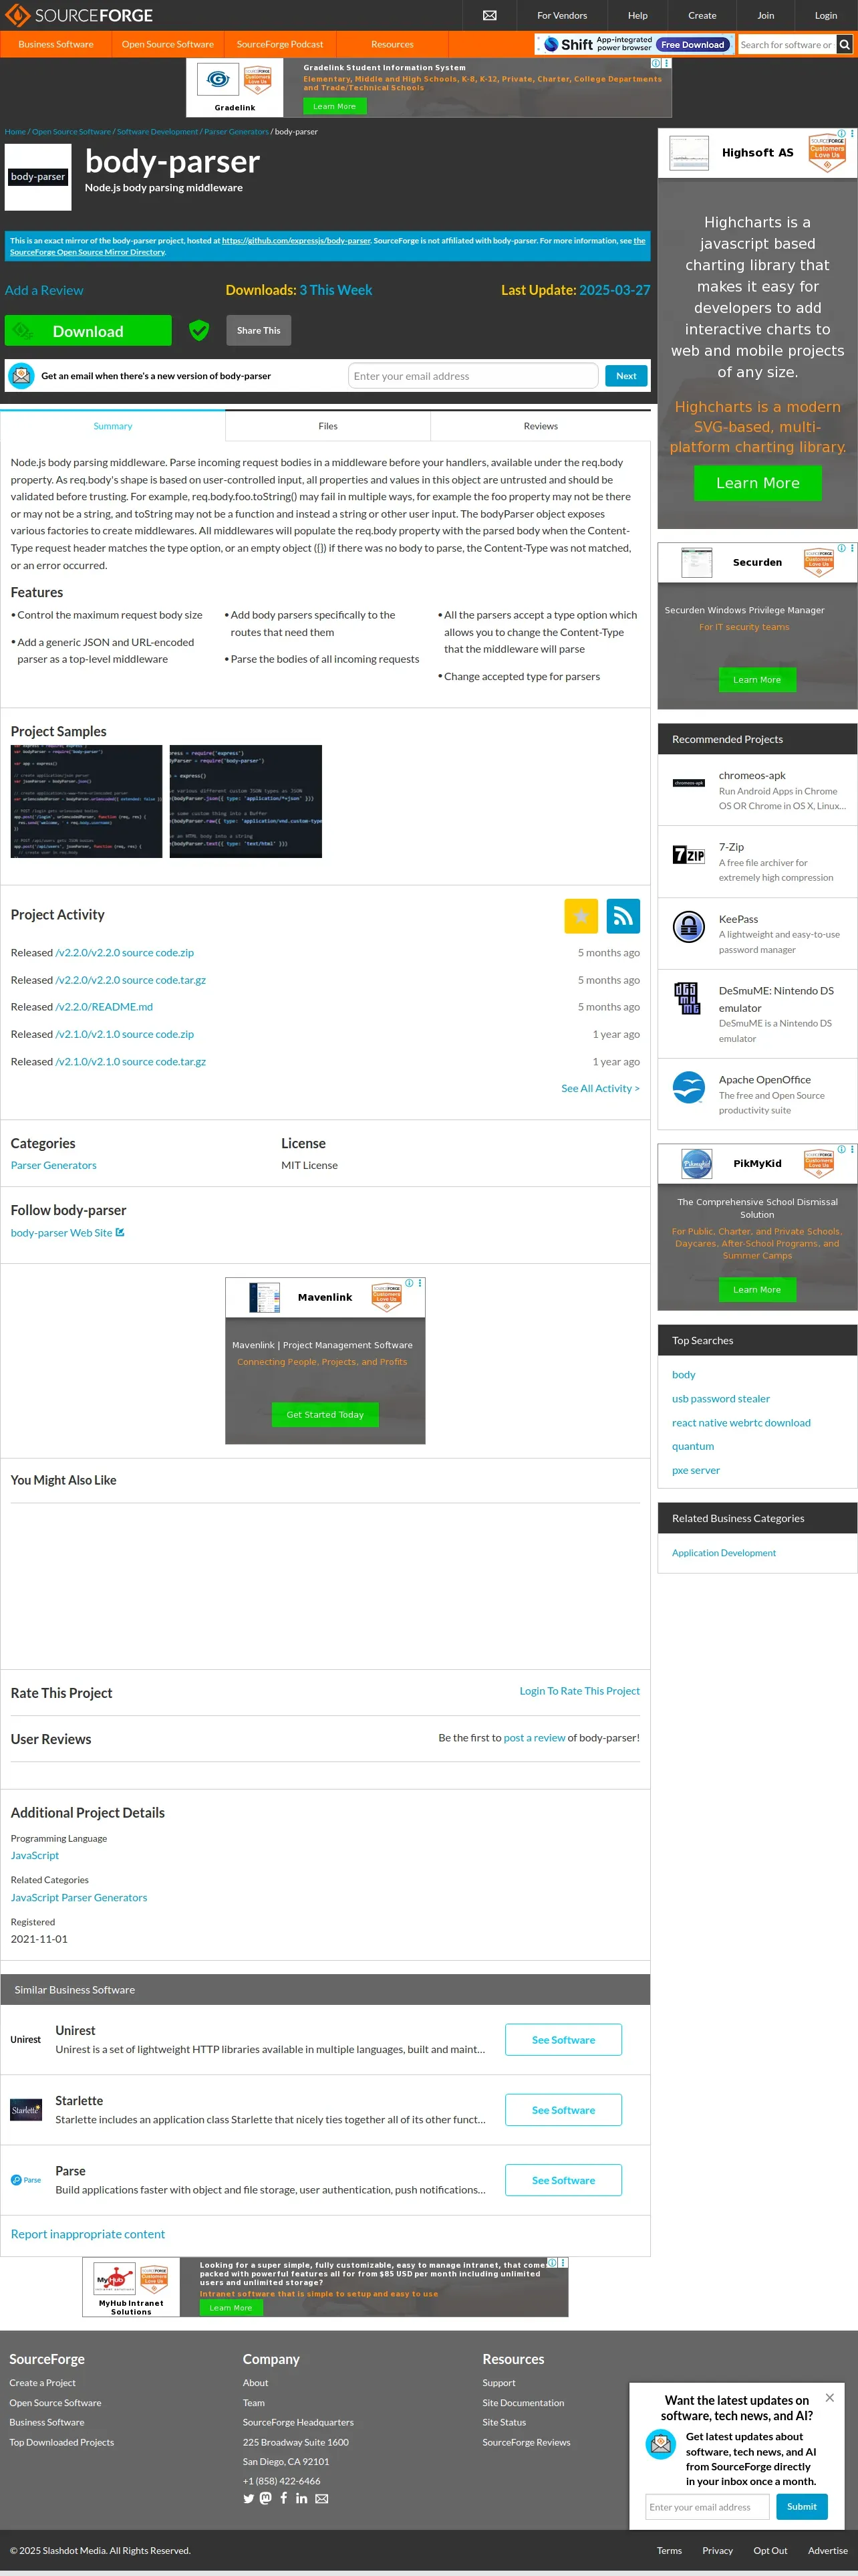This screenshot has width=858, height=2576.
Task: Click Get Started Today in Mavenlink ad
Action: click(325, 1414)
